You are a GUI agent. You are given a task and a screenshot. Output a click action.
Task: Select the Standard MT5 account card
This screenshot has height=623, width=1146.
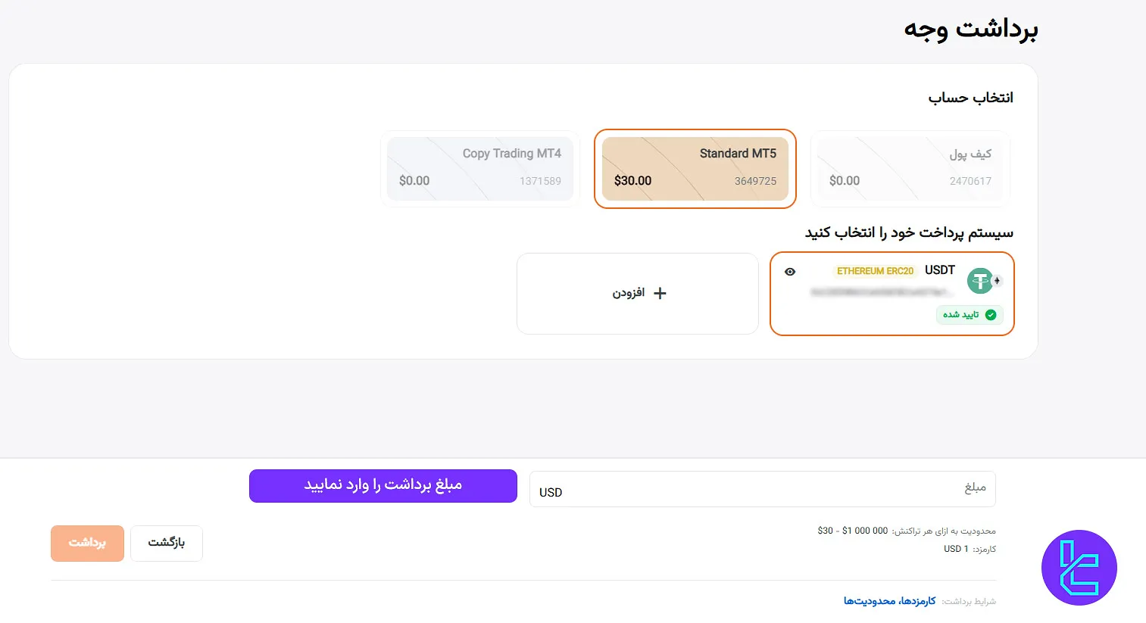coord(695,168)
